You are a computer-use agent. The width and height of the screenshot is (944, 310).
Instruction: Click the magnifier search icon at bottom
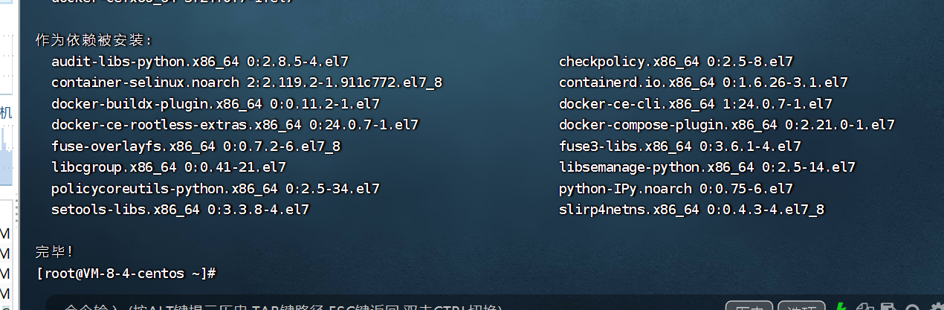(911, 306)
